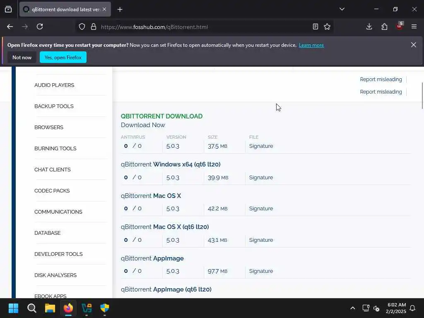This screenshot has width=424, height=318.
Task: Download qBittorrent Mac OS X (qt6 lt20)
Action: 165,227
